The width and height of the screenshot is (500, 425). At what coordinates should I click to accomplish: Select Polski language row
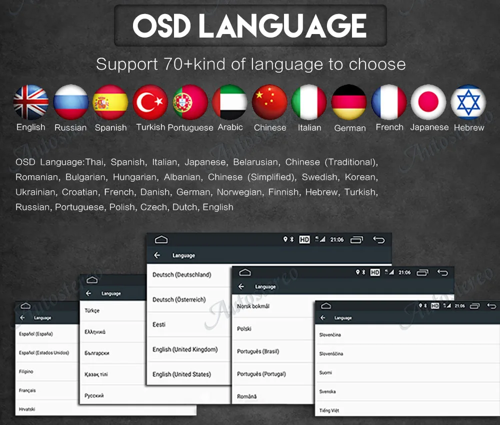(273, 328)
